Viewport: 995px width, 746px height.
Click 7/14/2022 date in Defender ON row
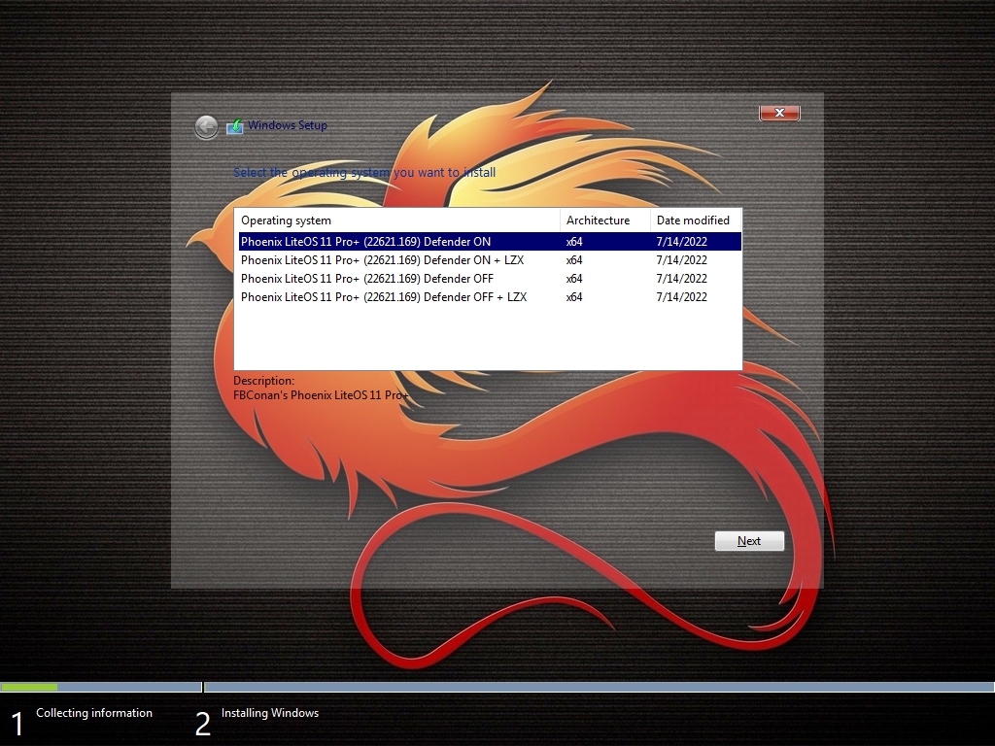point(681,242)
